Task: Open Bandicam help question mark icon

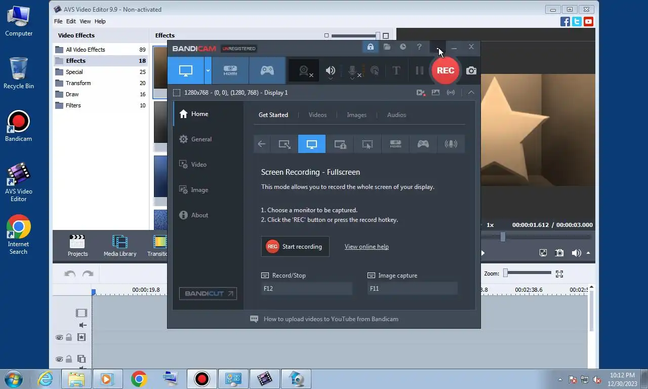Action: [419, 47]
